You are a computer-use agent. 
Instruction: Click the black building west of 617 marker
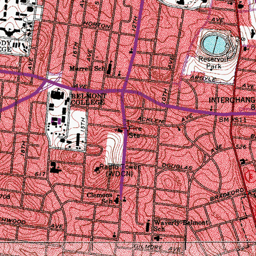(55, 168)
